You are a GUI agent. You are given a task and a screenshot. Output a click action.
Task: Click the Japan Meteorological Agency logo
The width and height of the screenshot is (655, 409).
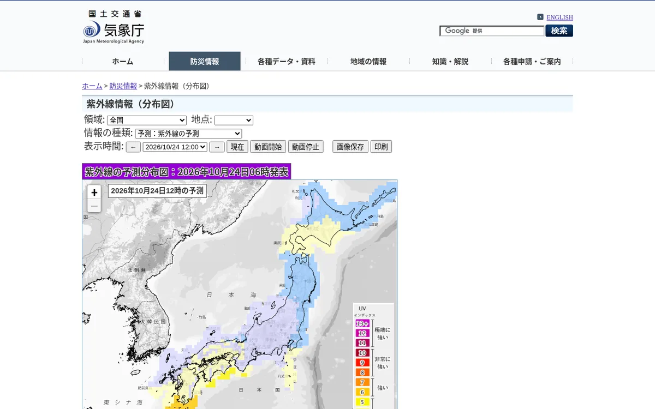point(114,27)
